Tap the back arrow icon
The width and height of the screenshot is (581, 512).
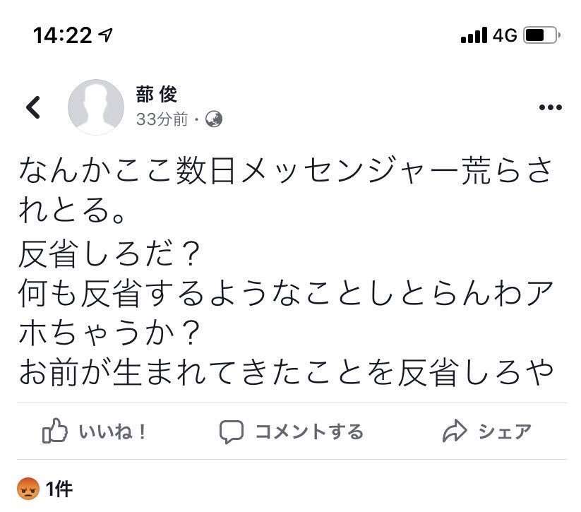point(33,107)
